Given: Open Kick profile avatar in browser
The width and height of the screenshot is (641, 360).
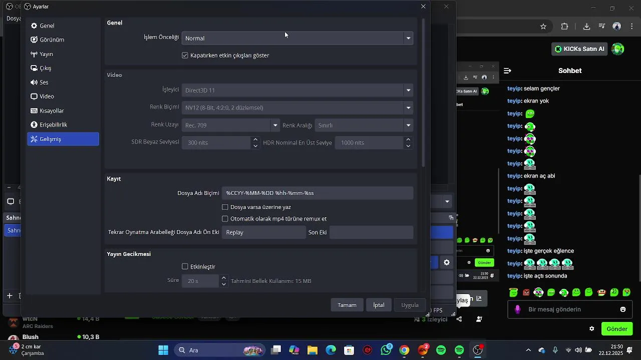Looking at the screenshot, I should coord(618,49).
